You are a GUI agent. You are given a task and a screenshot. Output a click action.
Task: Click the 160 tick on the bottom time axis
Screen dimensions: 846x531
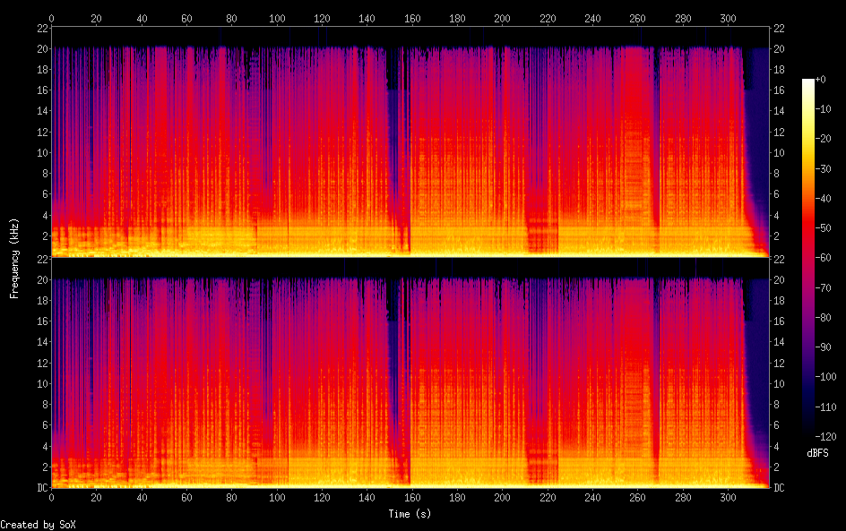click(x=411, y=496)
